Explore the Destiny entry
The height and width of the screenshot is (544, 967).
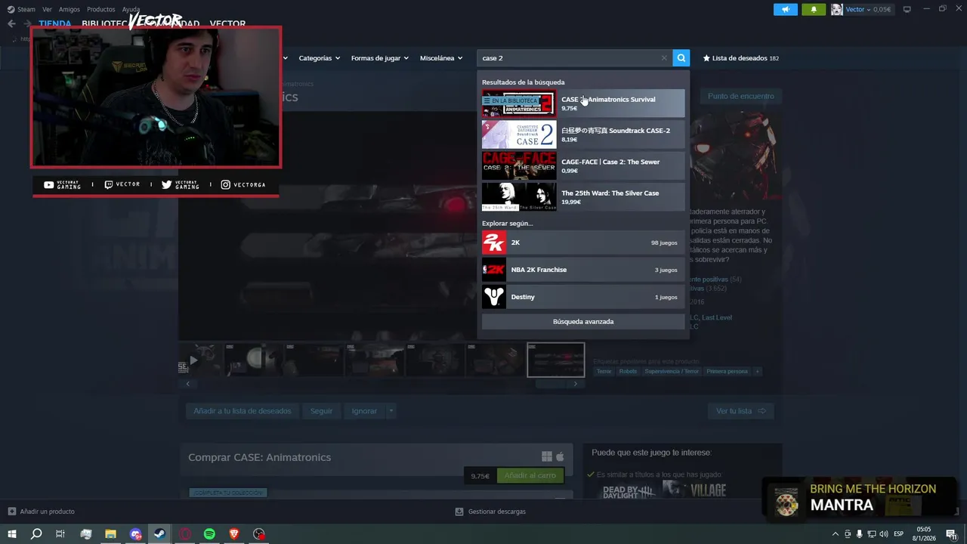(583, 297)
